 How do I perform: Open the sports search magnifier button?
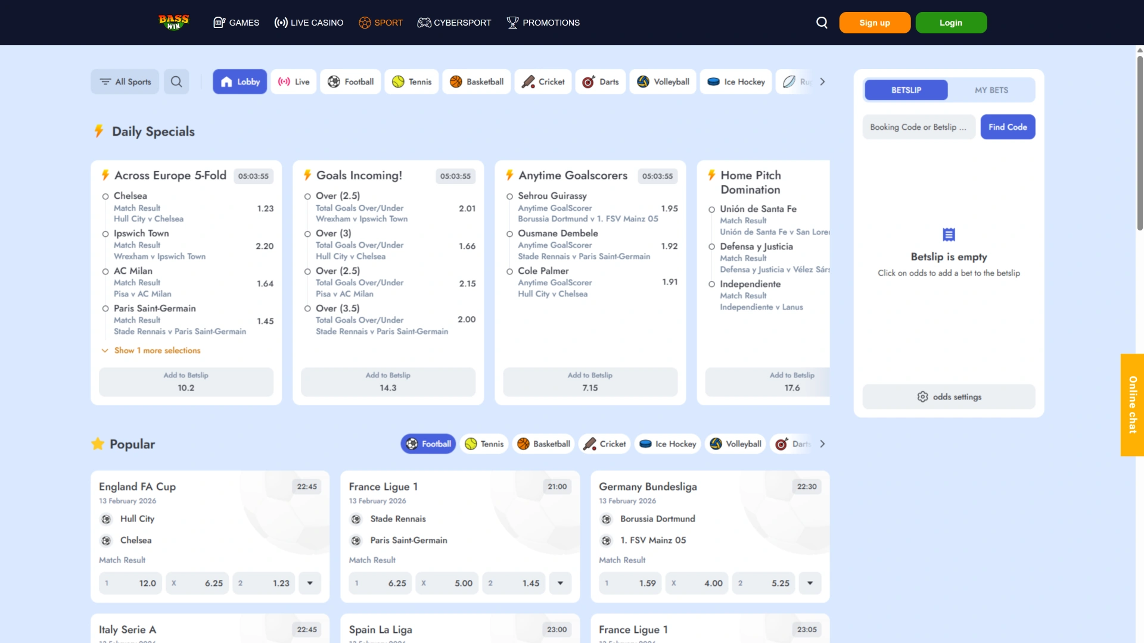[176, 82]
